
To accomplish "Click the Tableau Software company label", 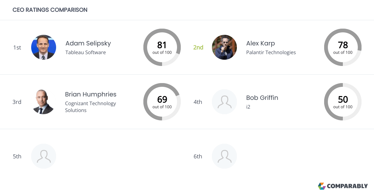I will [x=85, y=52].
